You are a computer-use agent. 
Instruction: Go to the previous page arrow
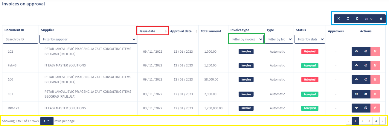349,121
